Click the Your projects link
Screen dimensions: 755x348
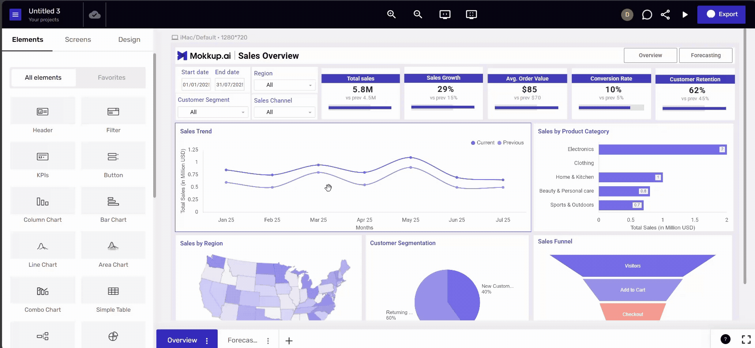[44, 20]
